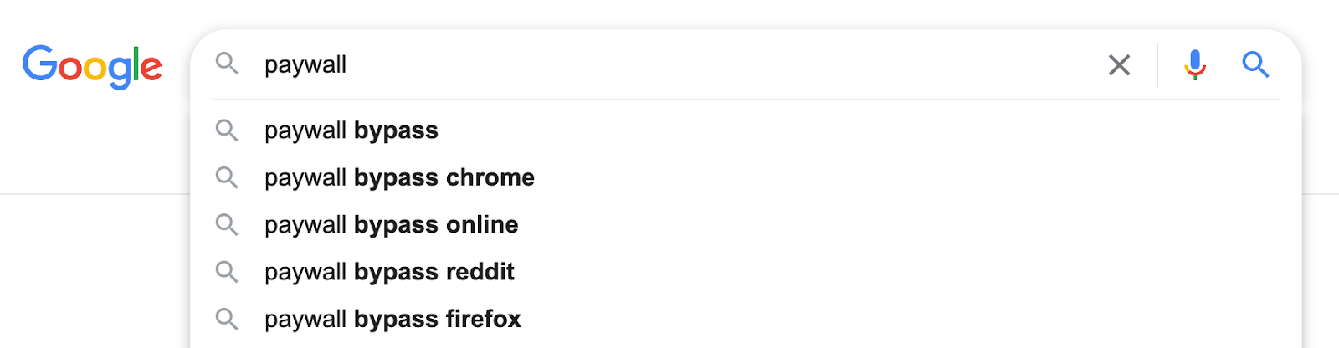Click the magnifier icon beside typed 'paywall'

pyautogui.click(x=227, y=64)
